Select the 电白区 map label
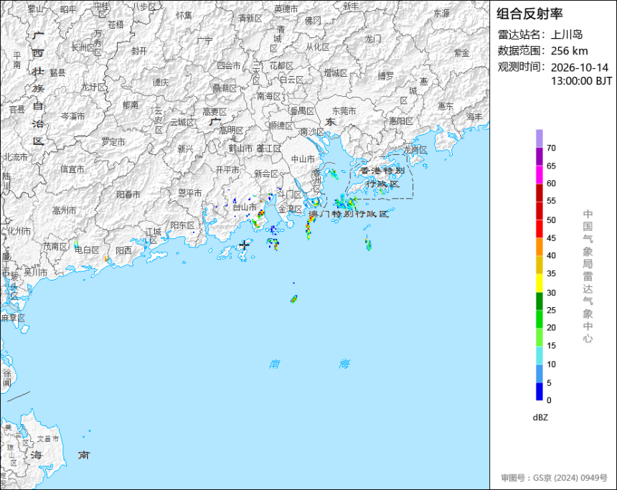The height and width of the screenshot is (490, 617). coord(87,250)
